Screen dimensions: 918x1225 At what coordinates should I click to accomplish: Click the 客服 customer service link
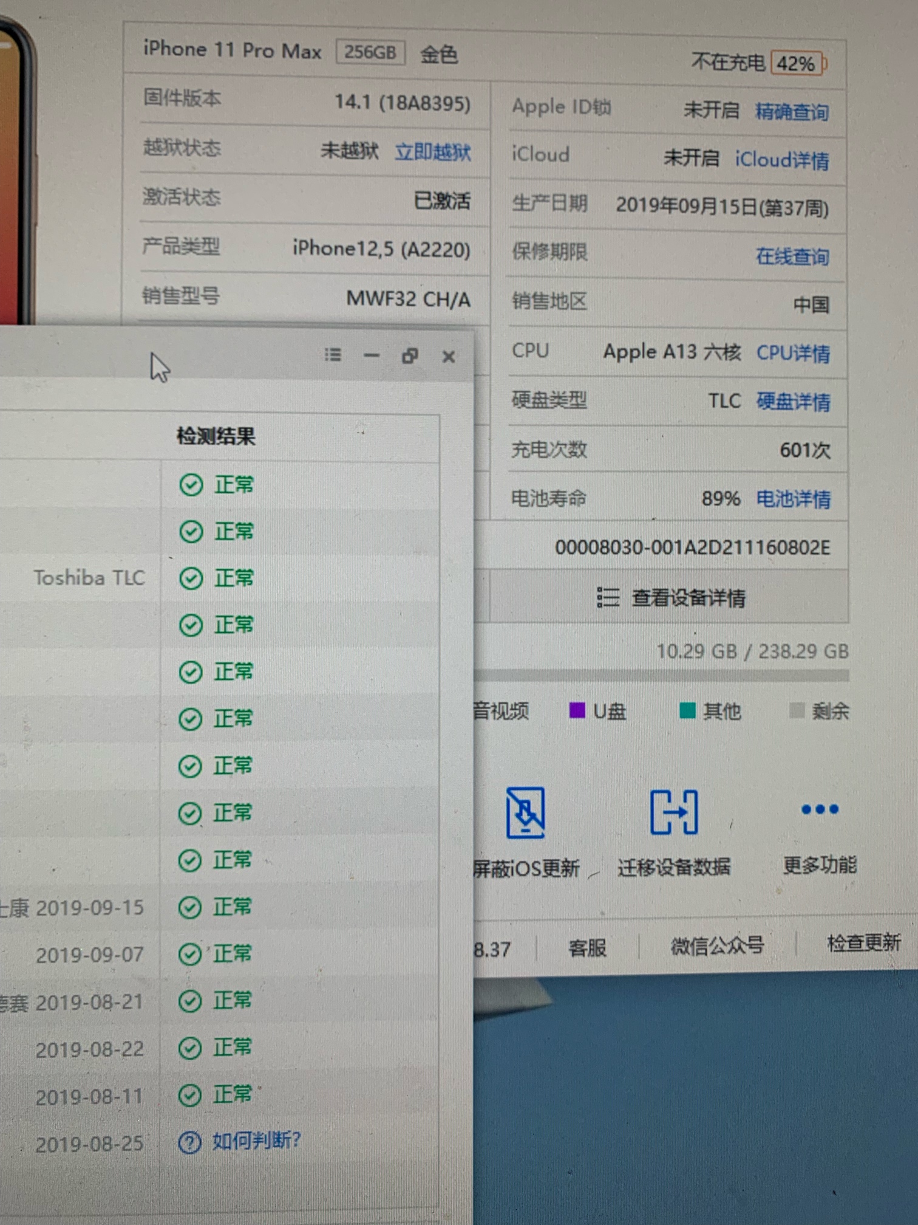[587, 947]
